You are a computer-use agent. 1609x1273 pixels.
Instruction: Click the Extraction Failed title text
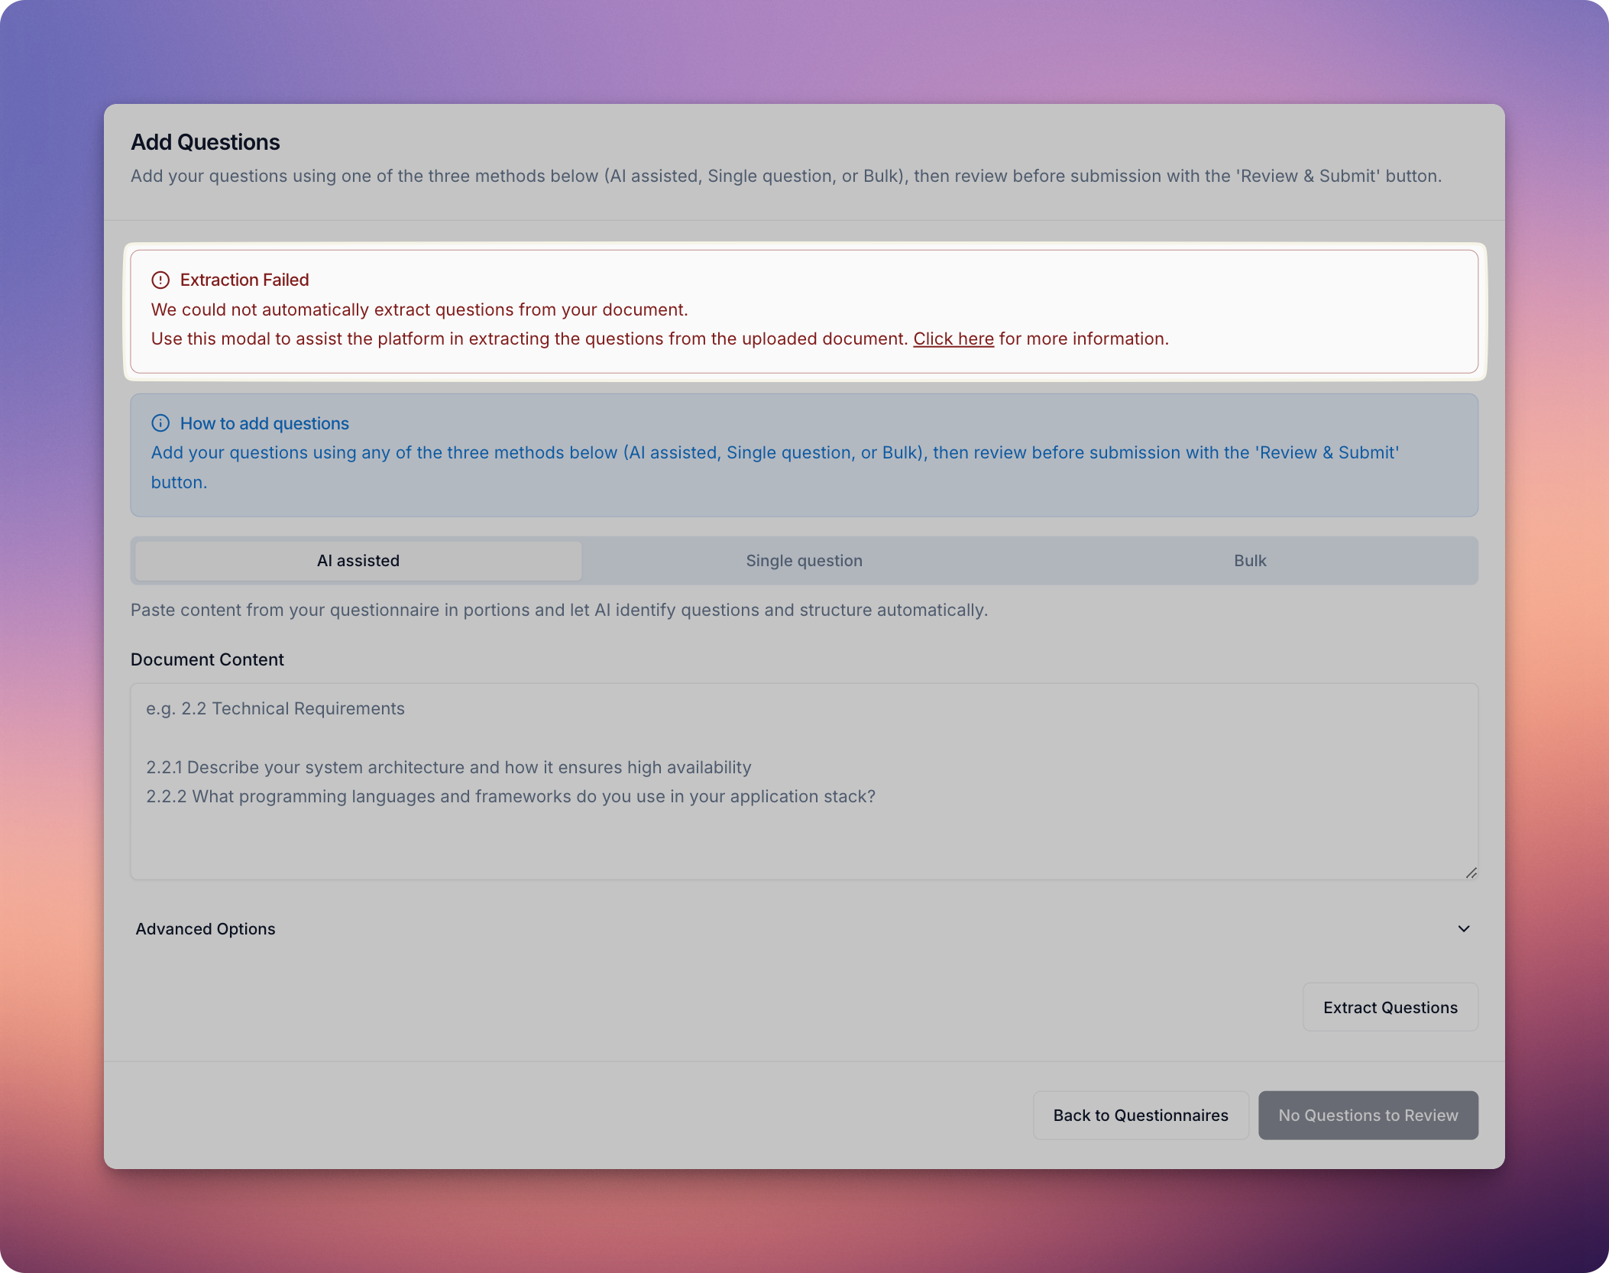(244, 280)
